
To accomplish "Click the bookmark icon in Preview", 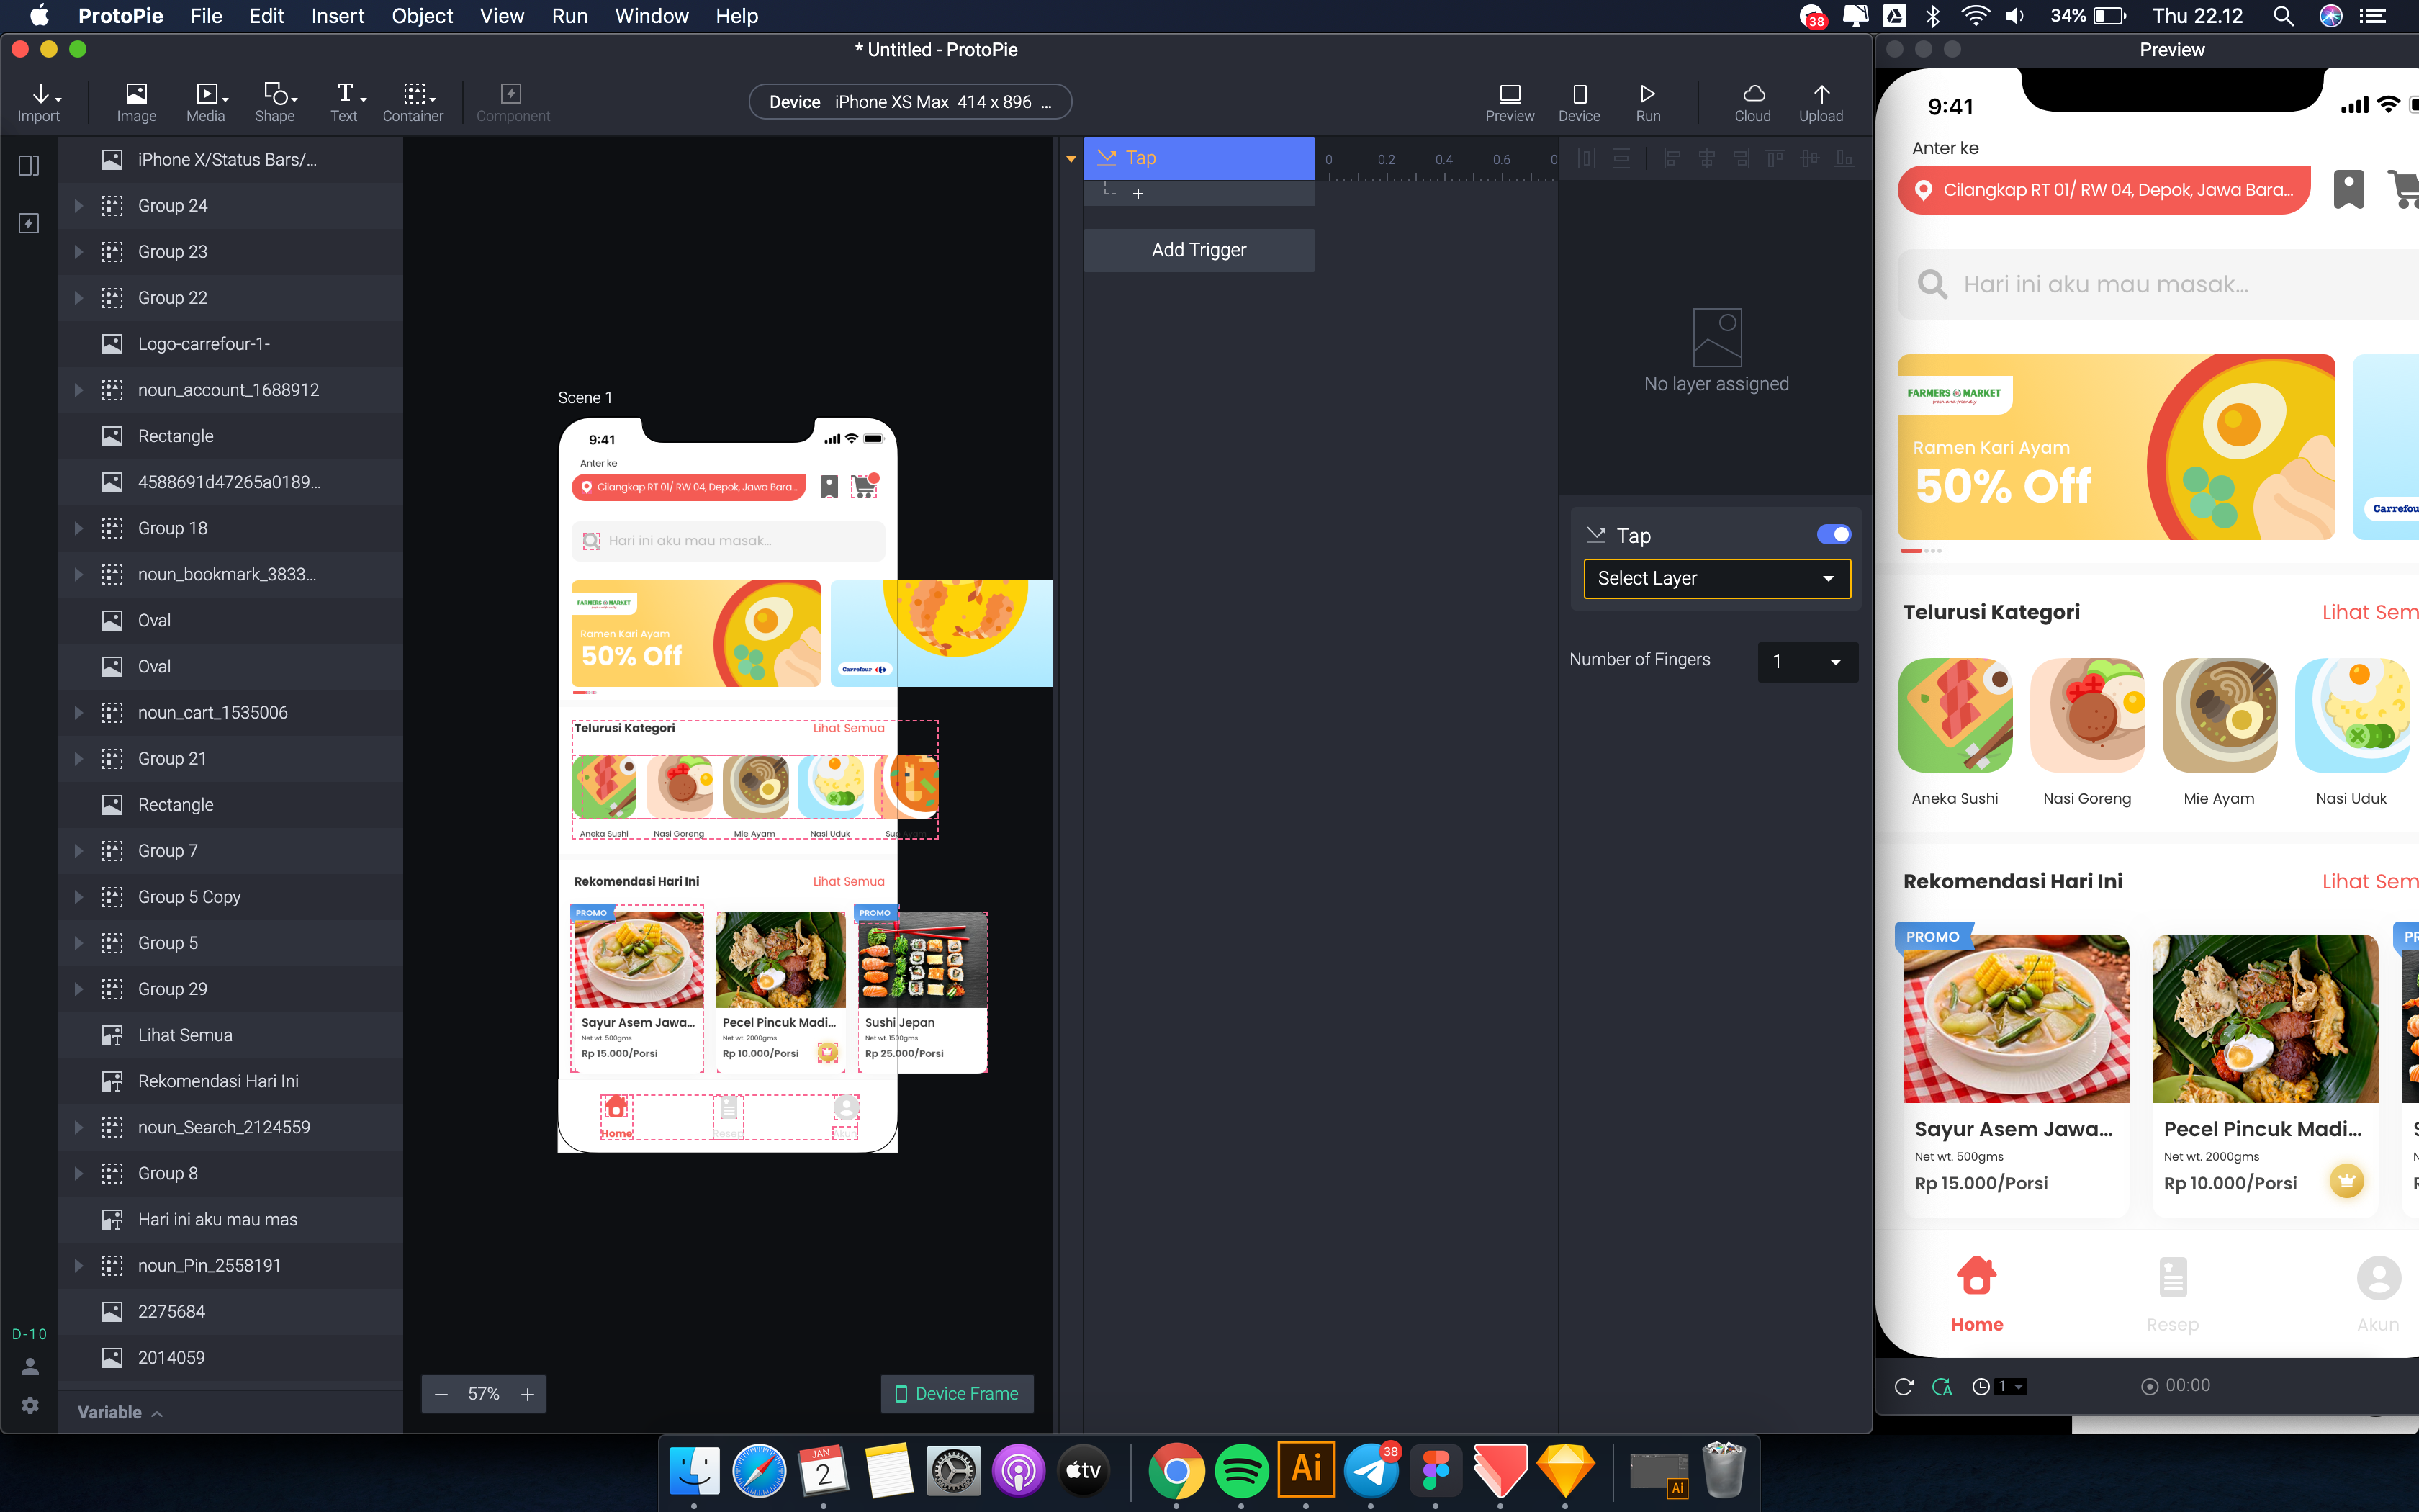I will [2348, 189].
